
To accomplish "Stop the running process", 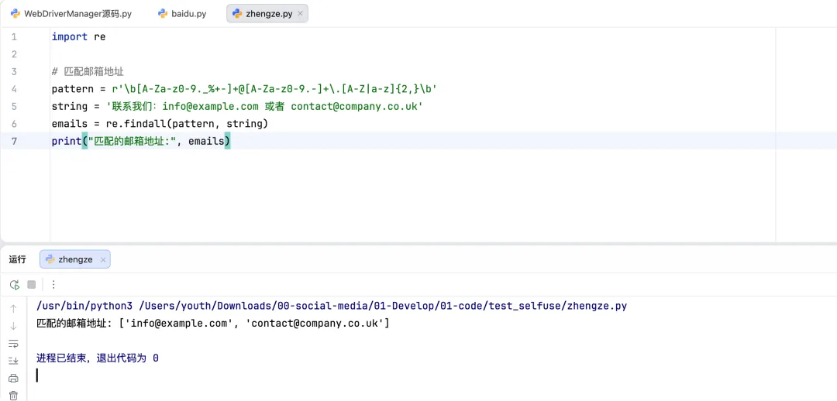I will point(32,285).
